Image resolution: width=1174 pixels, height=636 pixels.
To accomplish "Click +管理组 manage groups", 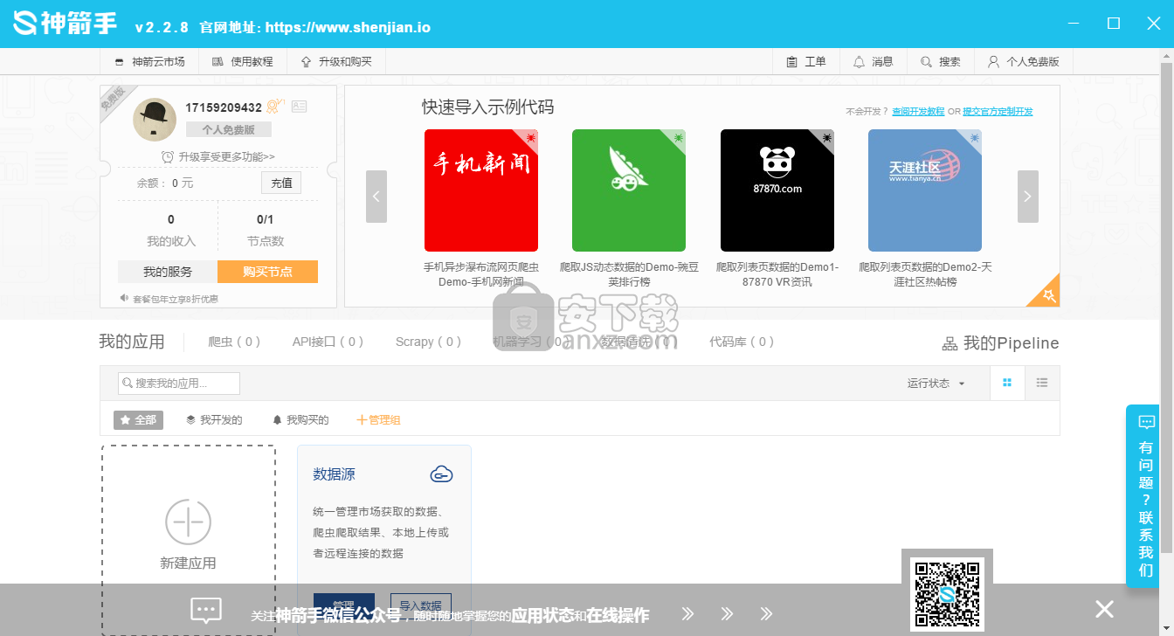I will 378,420.
